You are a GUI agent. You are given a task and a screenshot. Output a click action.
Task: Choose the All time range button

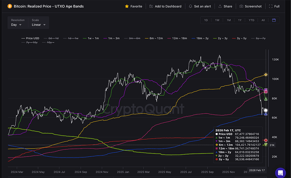[263, 20]
